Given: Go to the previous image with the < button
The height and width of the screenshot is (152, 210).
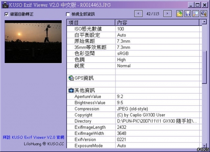Looking at the screenshot, I should pyautogui.click(x=138, y=14).
